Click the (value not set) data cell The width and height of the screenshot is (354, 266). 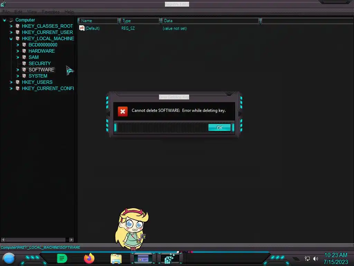coord(175,28)
